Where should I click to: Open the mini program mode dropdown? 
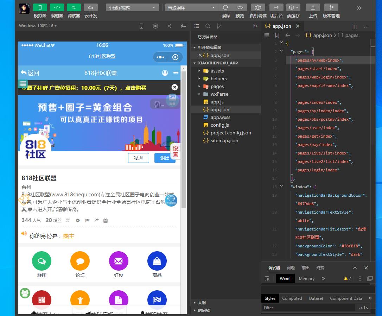132,7
